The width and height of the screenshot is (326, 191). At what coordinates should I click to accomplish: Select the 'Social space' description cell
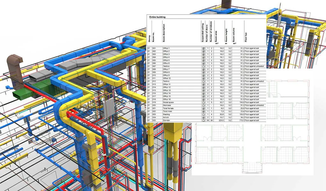[168, 102]
